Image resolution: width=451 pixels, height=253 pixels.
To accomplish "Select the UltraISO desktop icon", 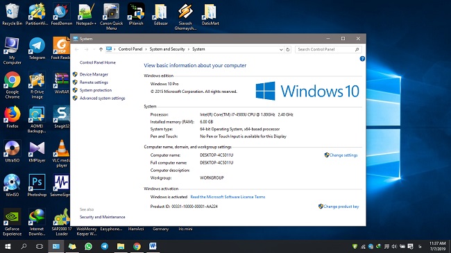I will click(12, 151).
